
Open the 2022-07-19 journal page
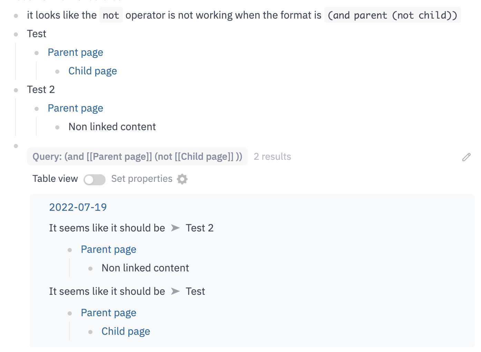tap(78, 207)
